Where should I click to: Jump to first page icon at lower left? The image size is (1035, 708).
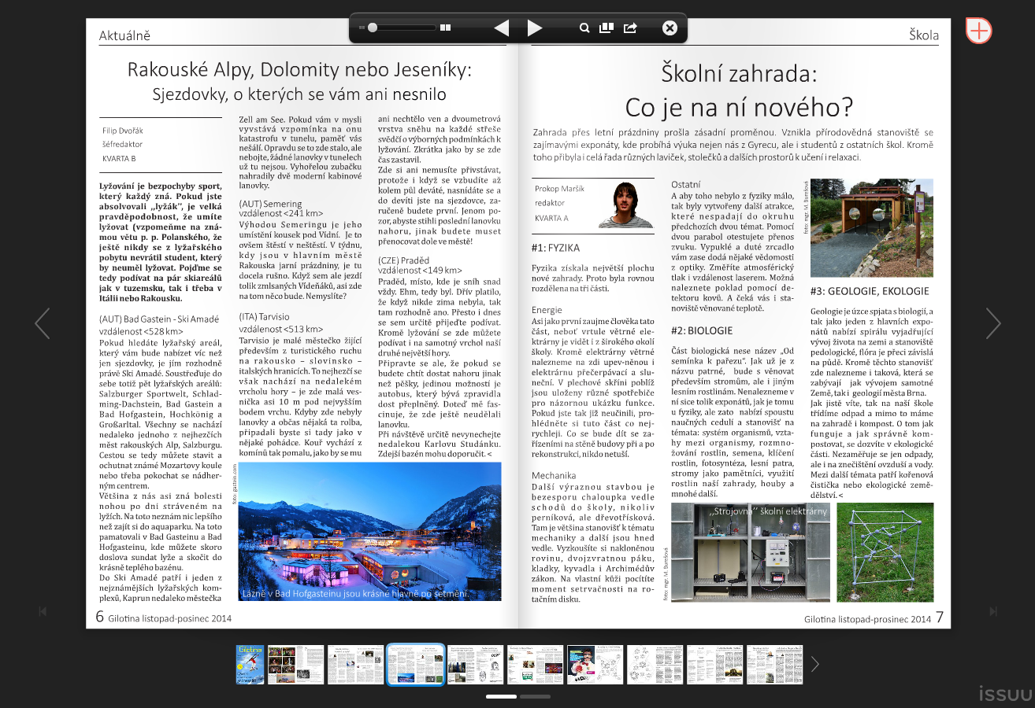coord(43,611)
